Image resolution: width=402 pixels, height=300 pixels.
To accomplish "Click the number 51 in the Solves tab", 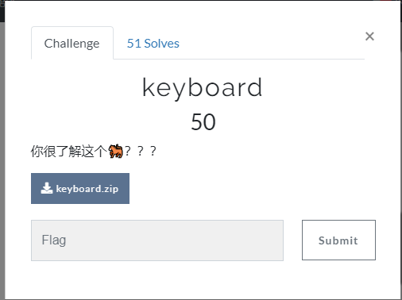I will (x=134, y=44).
